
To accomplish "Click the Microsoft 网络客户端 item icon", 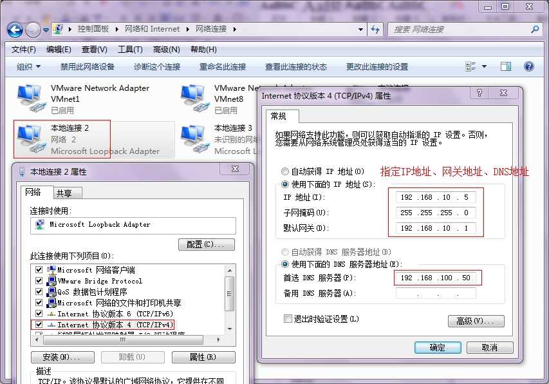I will (x=51, y=270).
